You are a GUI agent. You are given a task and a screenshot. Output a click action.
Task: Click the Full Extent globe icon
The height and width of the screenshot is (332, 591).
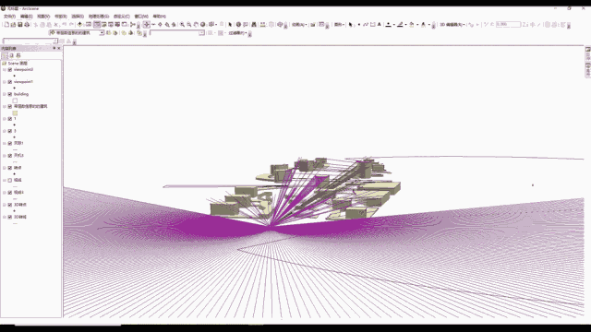tap(203, 25)
